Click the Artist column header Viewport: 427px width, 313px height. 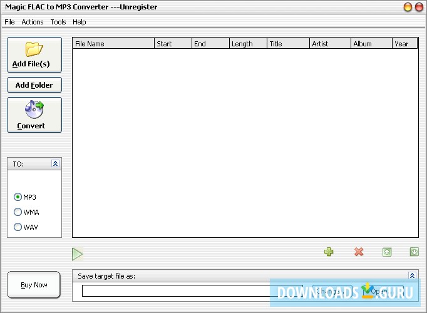[x=331, y=44]
